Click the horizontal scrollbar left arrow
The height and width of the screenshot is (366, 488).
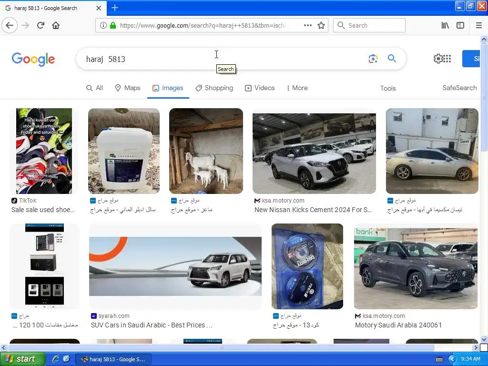pyautogui.click(x=3, y=347)
